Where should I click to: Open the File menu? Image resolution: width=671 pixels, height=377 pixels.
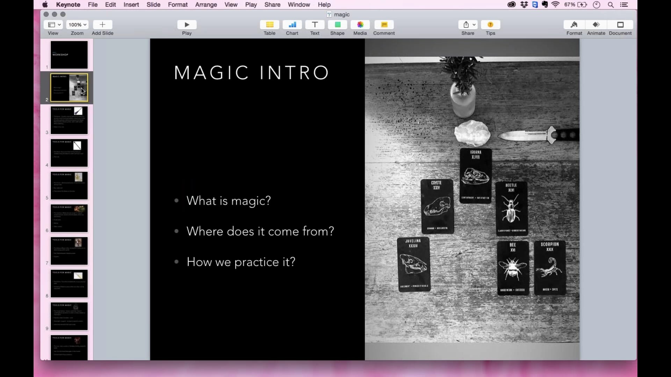(x=93, y=5)
